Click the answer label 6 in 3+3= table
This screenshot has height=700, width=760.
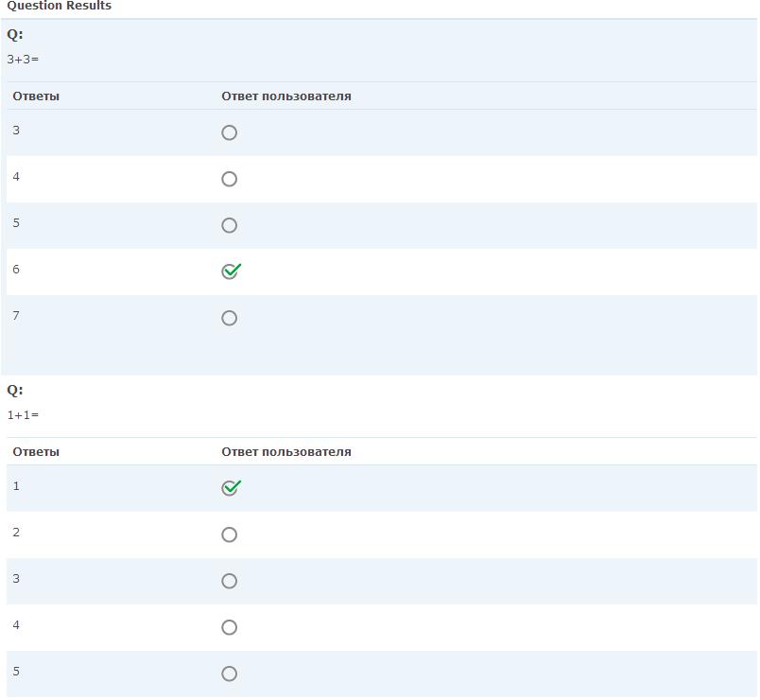(x=16, y=270)
